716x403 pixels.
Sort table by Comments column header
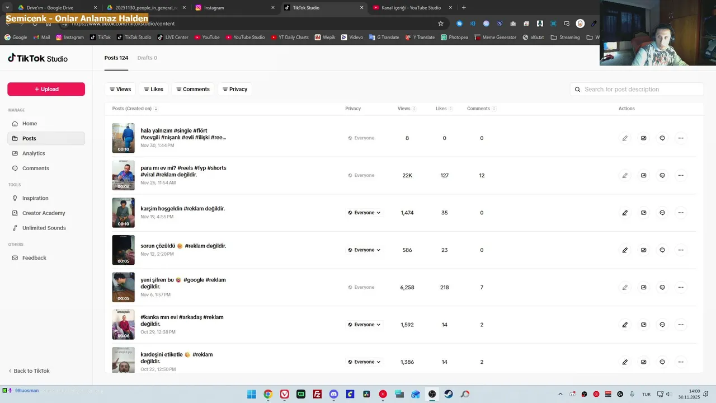pos(481,109)
